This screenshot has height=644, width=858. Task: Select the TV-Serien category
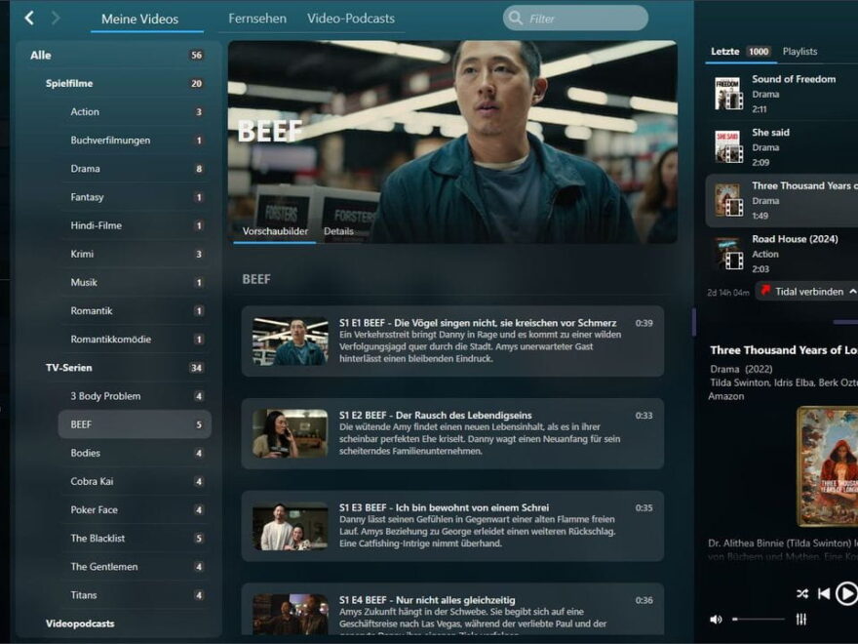click(124, 368)
